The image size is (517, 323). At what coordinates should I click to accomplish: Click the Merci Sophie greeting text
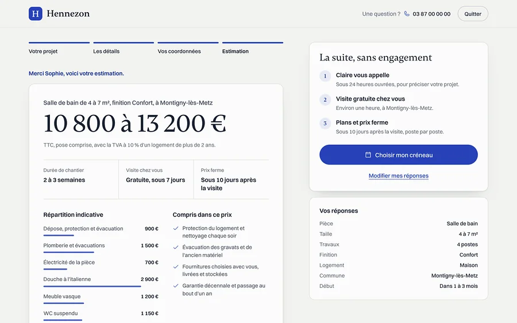click(76, 74)
